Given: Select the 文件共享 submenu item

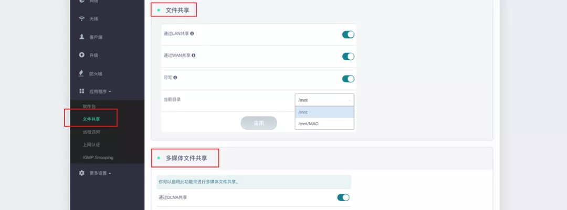Looking at the screenshot, I should [x=91, y=119].
